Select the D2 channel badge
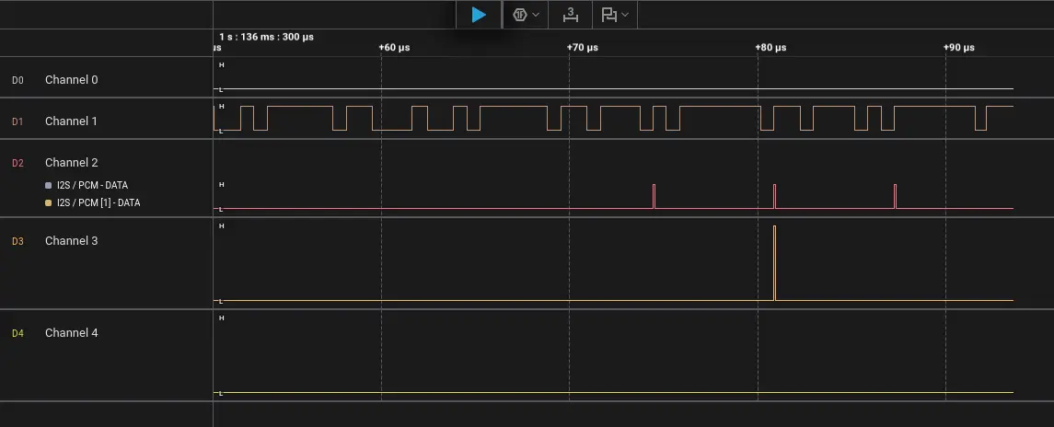 coord(17,163)
